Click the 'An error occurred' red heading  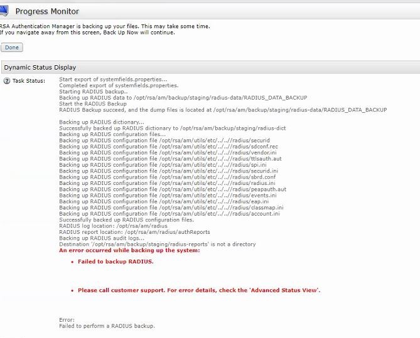pos(129,250)
